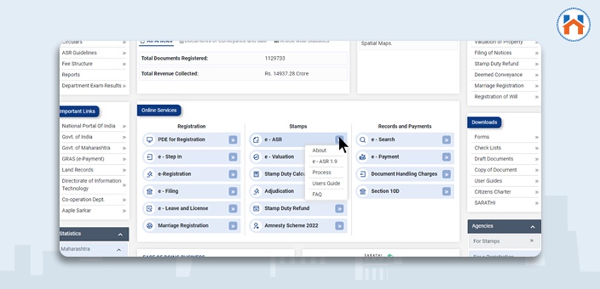Click the monitor icon beside PDE for Registration
600x289 pixels.
[149, 140]
